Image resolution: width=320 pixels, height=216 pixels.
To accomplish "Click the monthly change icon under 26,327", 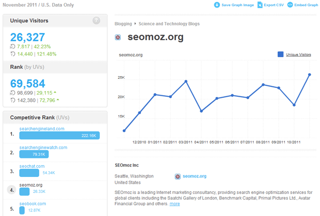I will click(12, 46).
